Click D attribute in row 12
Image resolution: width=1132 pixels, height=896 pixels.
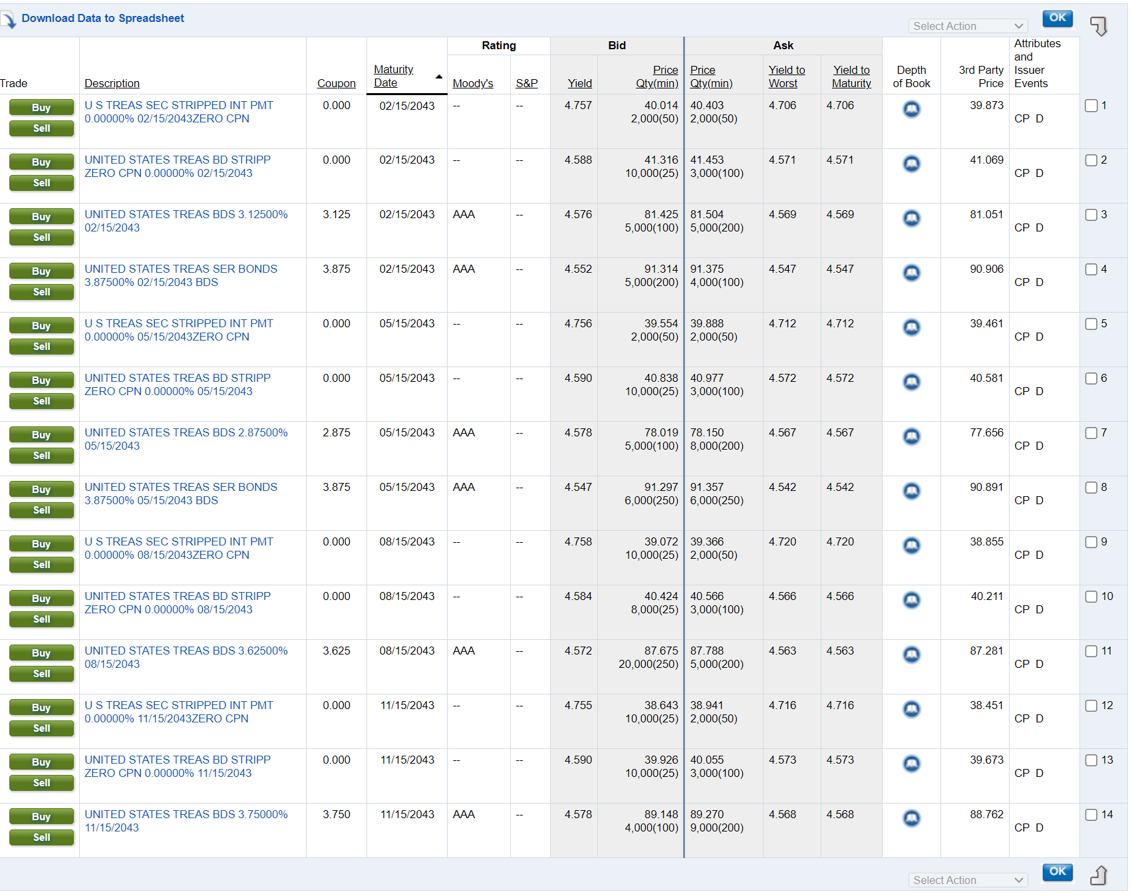tap(1040, 718)
